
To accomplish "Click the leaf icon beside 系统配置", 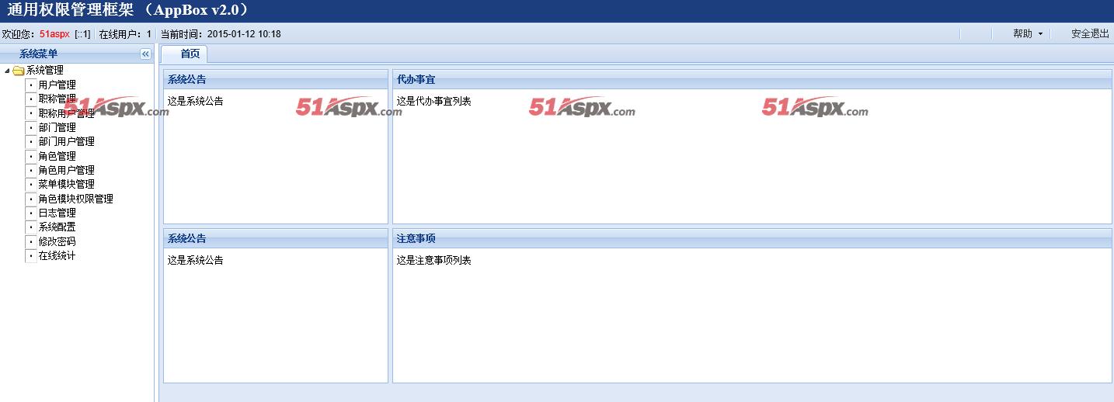I will pyautogui.click(x=31, y=227).
